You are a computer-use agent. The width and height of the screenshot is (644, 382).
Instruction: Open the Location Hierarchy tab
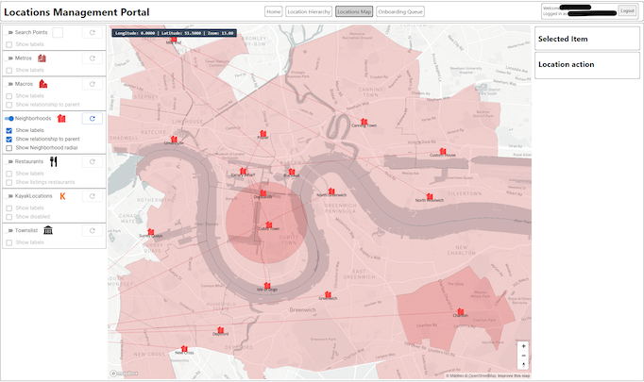click(x=309, y=12)
